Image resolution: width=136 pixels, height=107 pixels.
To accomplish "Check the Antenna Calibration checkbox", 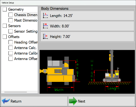I will click(11, 53).
